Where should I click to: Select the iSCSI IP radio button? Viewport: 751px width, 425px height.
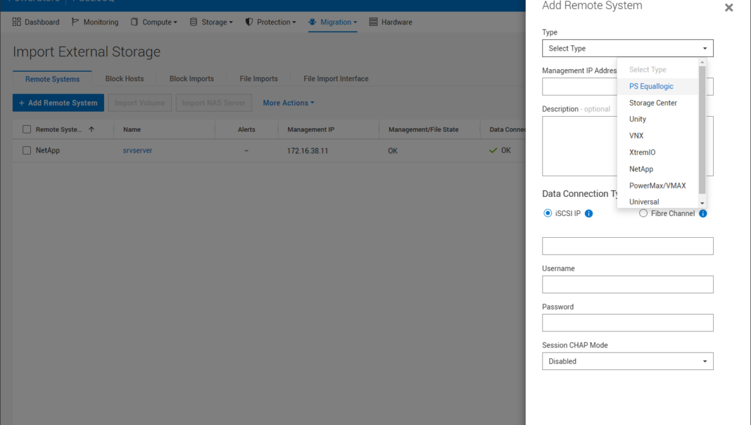548,213
